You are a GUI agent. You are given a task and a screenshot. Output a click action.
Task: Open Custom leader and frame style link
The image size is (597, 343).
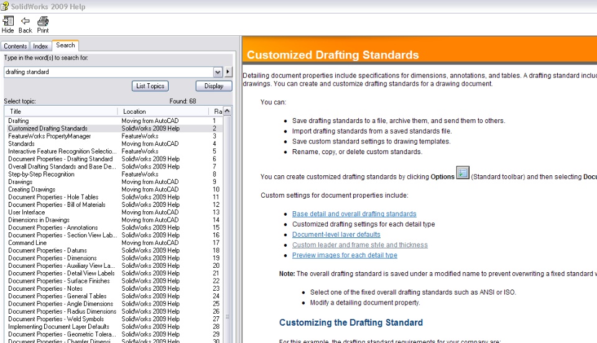[360, 245]
